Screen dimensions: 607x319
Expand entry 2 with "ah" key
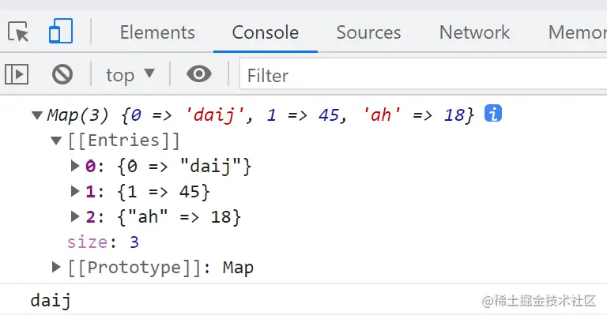click(76, 217)
